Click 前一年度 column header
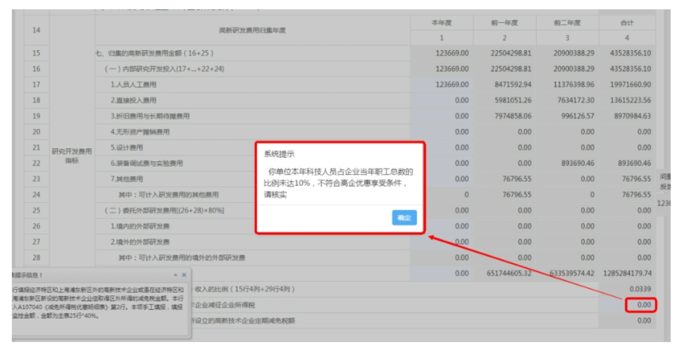 click(504, 23)
